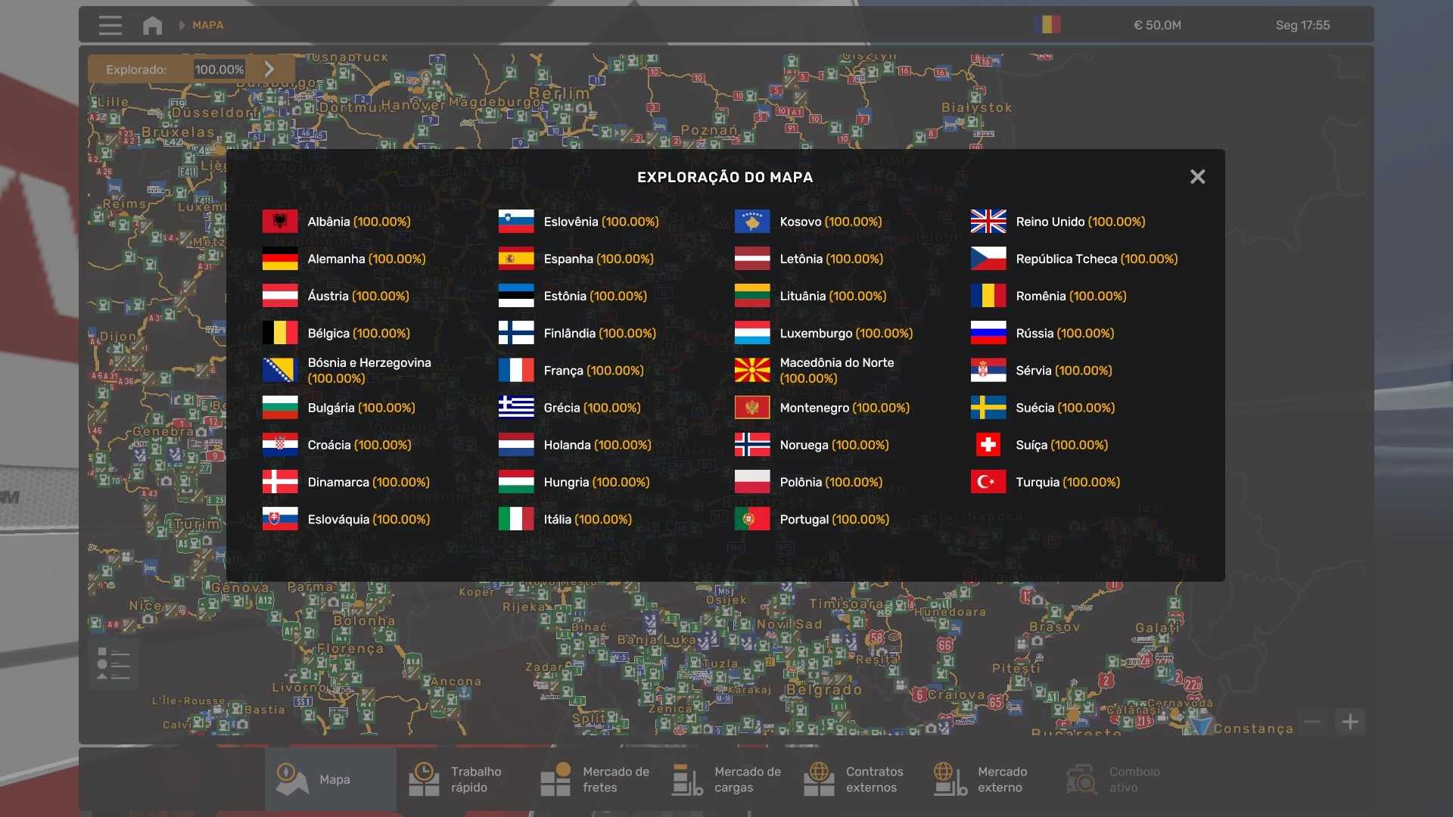Click the MAPA breadcrumb label
Screen dimensions: 1453x817
point(207,25)
